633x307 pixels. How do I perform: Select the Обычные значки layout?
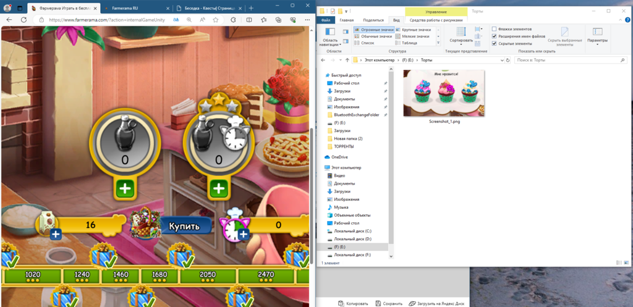click(373, 36)
